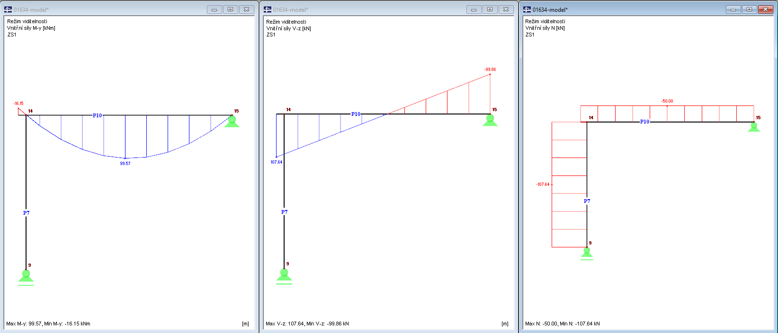Minimize the N axial force window
This screenshot has width=778, height=333.
point(733,9)
